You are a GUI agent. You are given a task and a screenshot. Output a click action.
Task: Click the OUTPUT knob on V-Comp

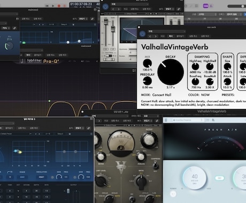click(149, 139)
